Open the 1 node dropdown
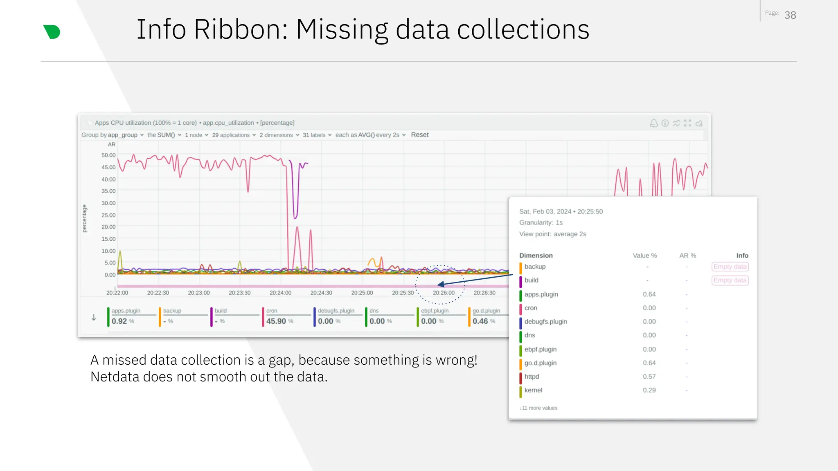The height and width of the screenshot is (471, 838). (196, 135)
